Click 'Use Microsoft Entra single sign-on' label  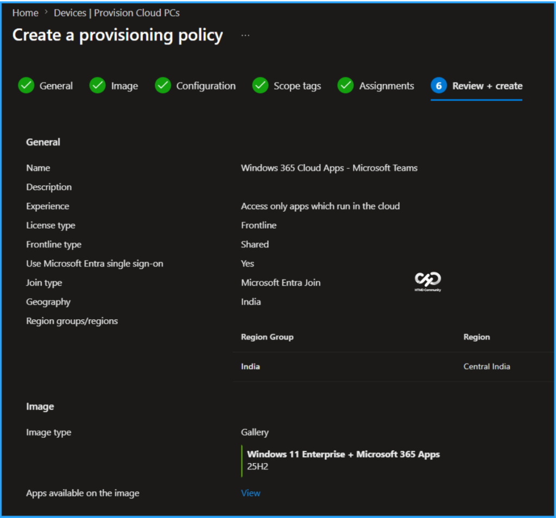pos(94,263)
